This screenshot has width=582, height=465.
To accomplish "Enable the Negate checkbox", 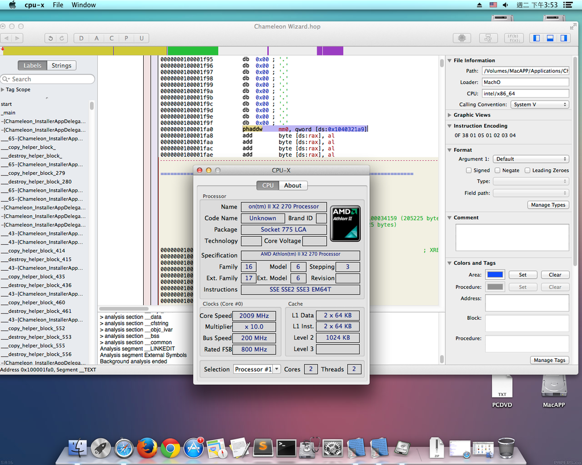I will (x=497, y=170).
